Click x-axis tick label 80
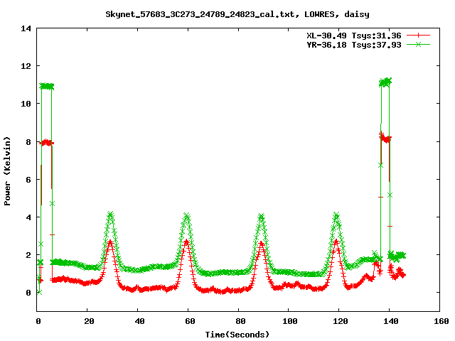This screenshot has height=341, width=455. tap(240, 321)
